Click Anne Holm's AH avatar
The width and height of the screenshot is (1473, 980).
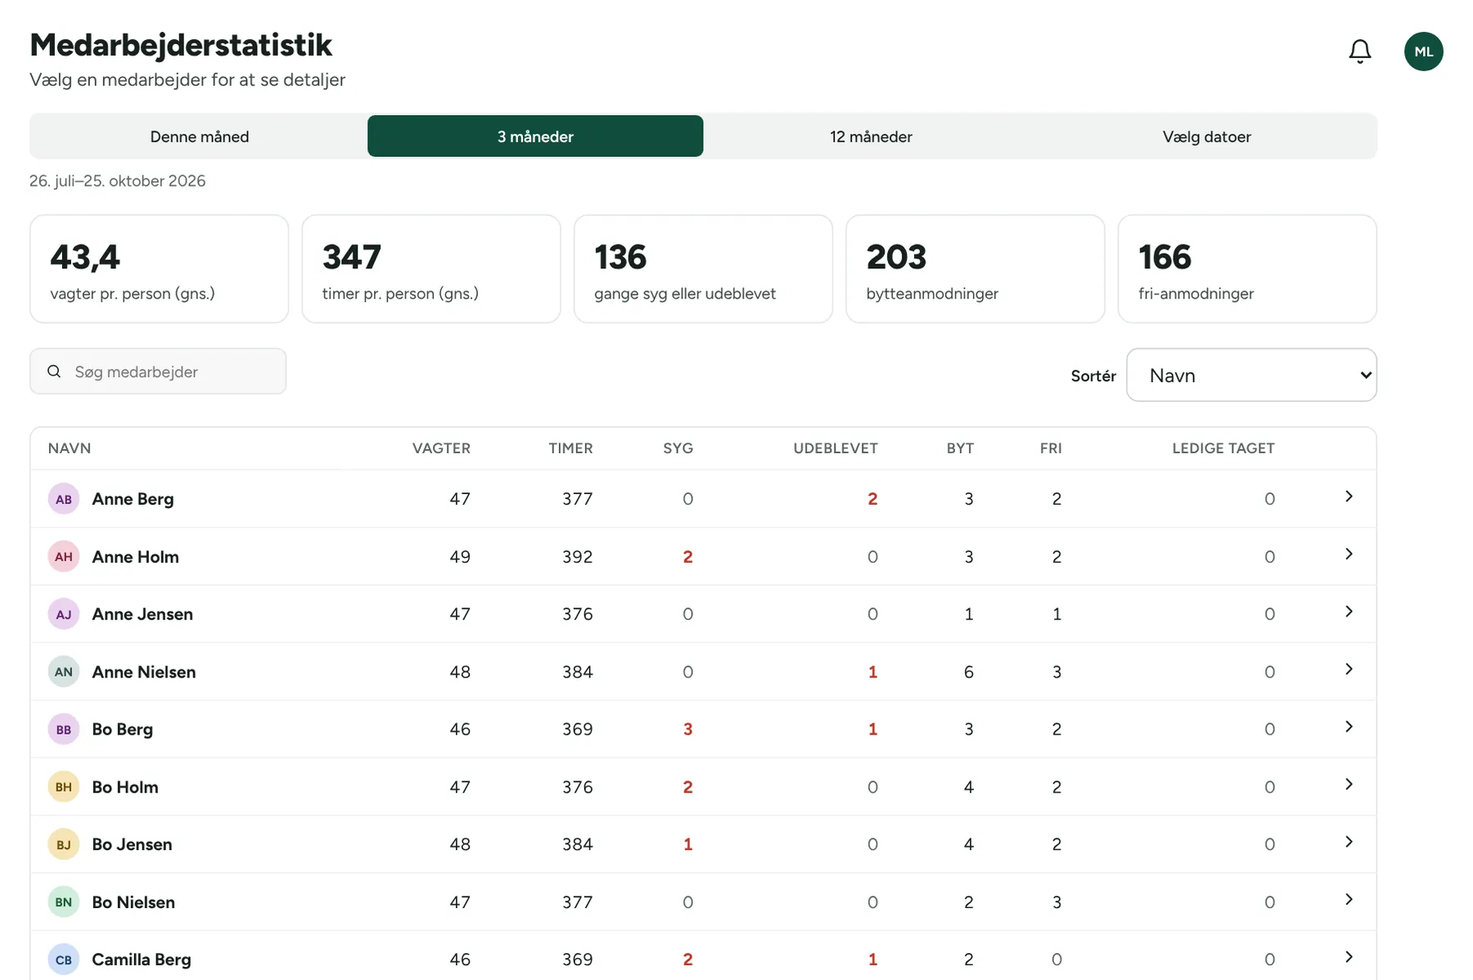click(64, 556)
